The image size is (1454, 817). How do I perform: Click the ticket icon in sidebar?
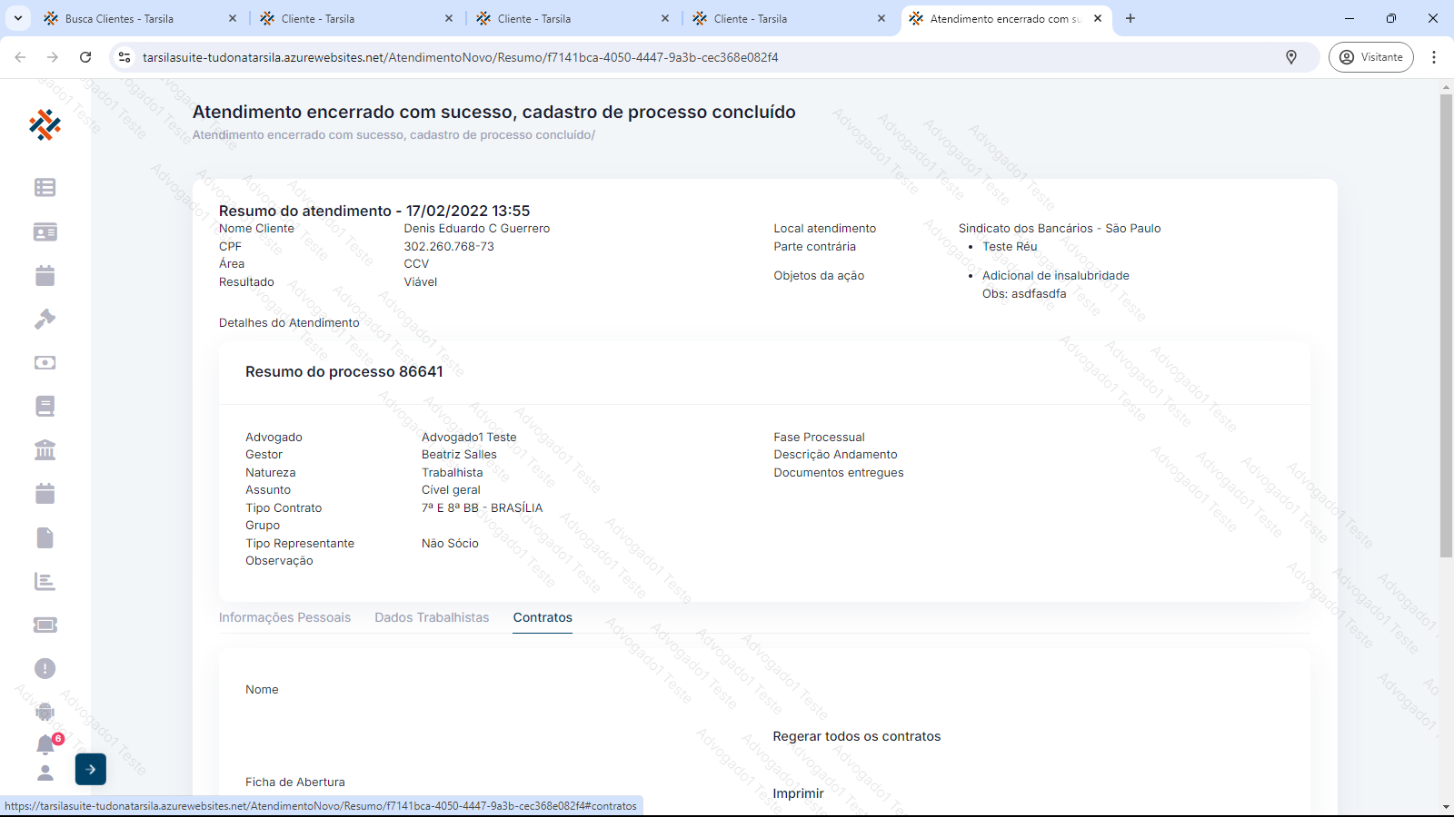[45, 625]
